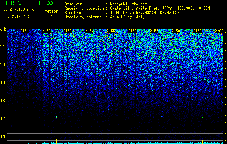Click the 1.1 kHz axis label
The image size is (227, 144).
(x=3, y=47)
